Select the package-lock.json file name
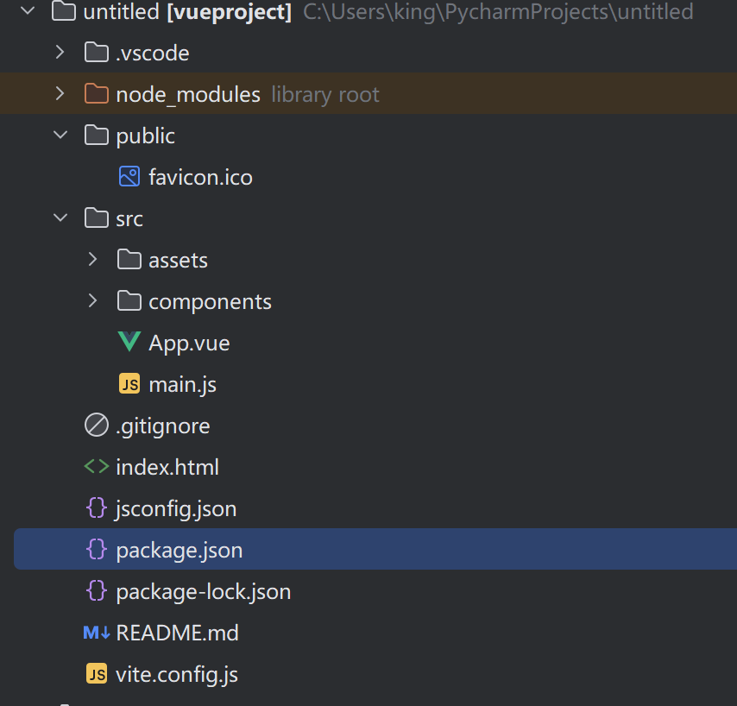 pos(203,591)
